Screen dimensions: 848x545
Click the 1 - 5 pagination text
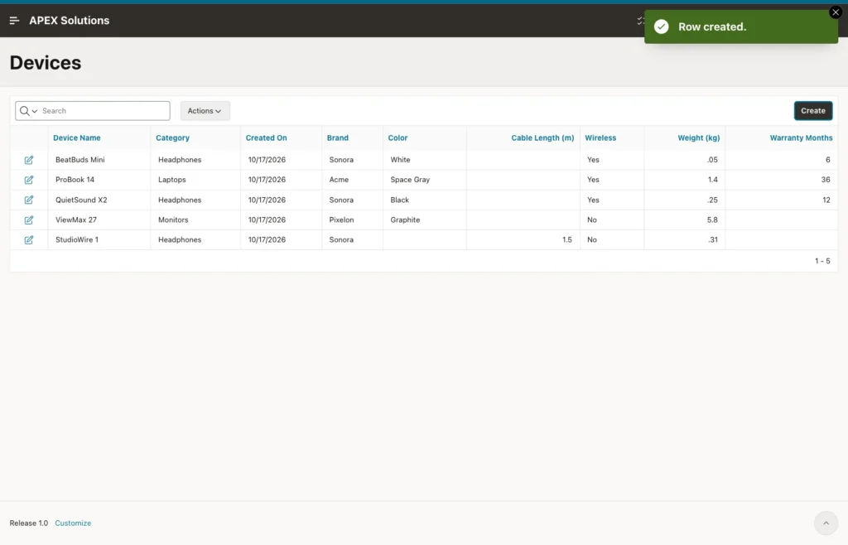click(x=822, y=261)
